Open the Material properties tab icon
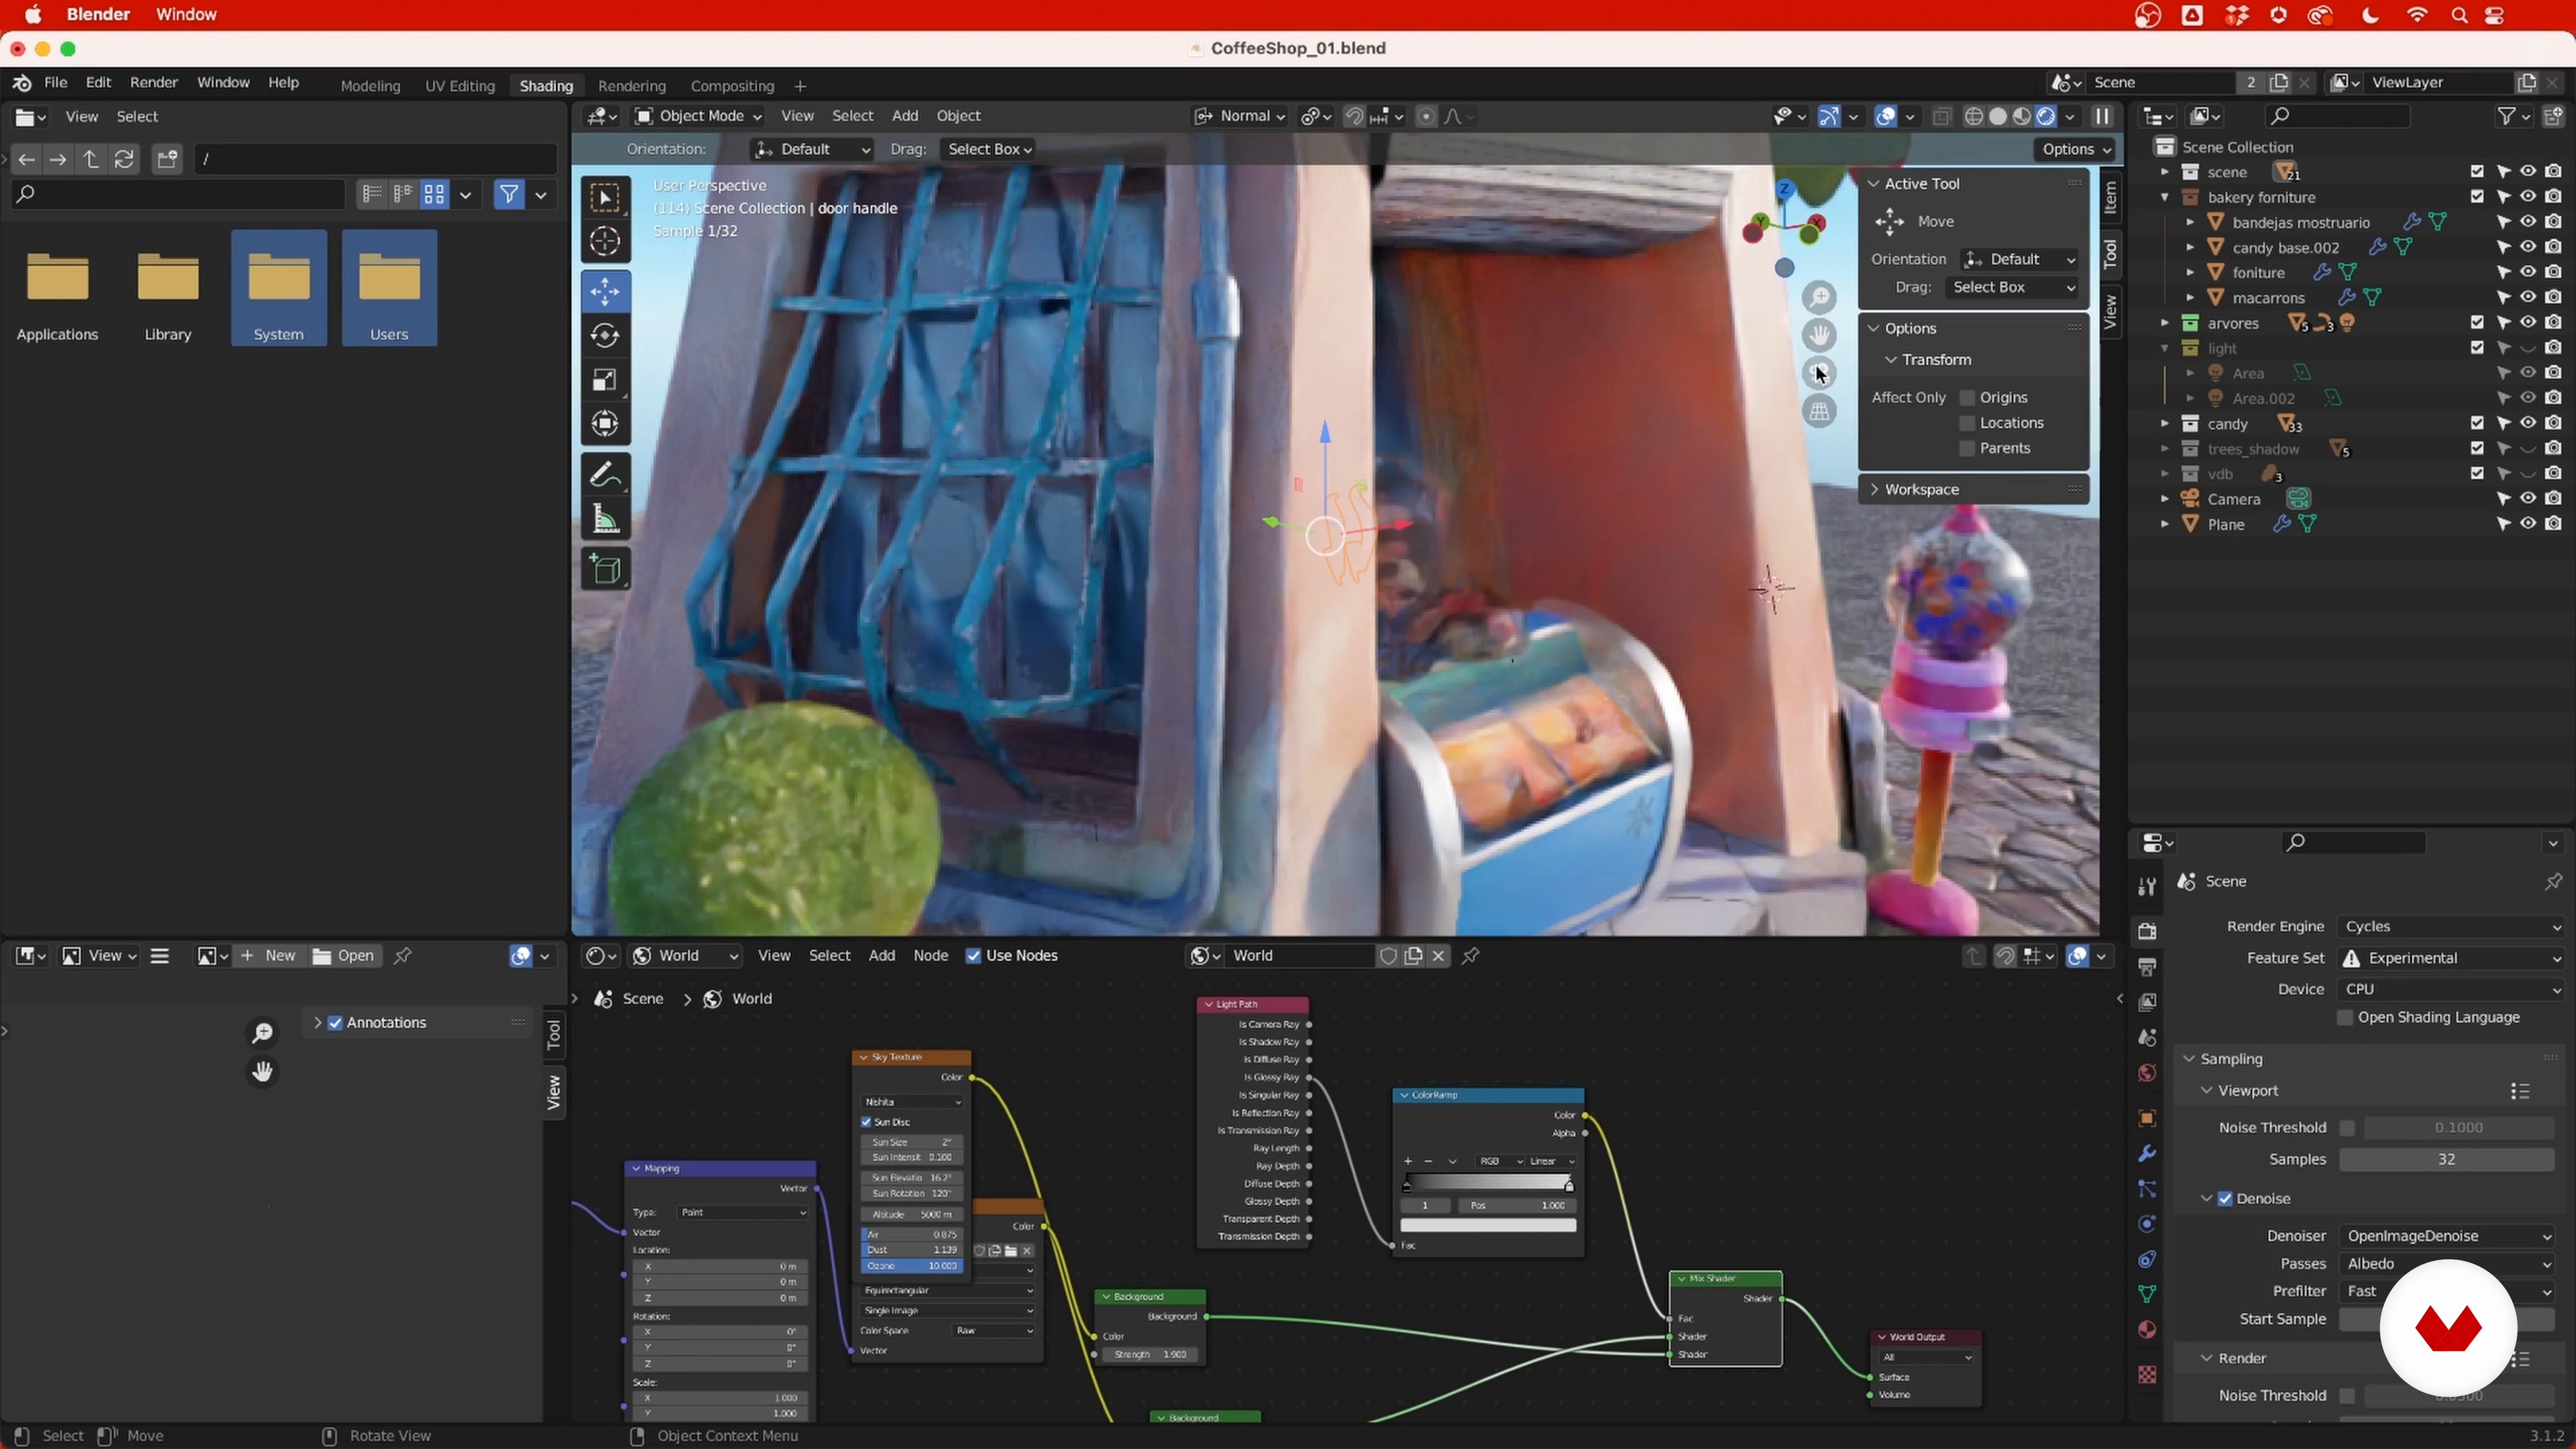 point(2146,1330)
